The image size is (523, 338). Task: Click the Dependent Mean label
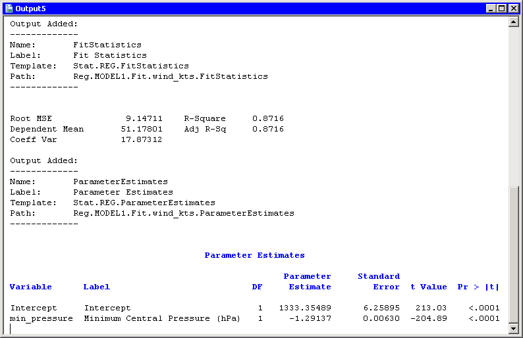pyautogui.click(x=47, y=129)
